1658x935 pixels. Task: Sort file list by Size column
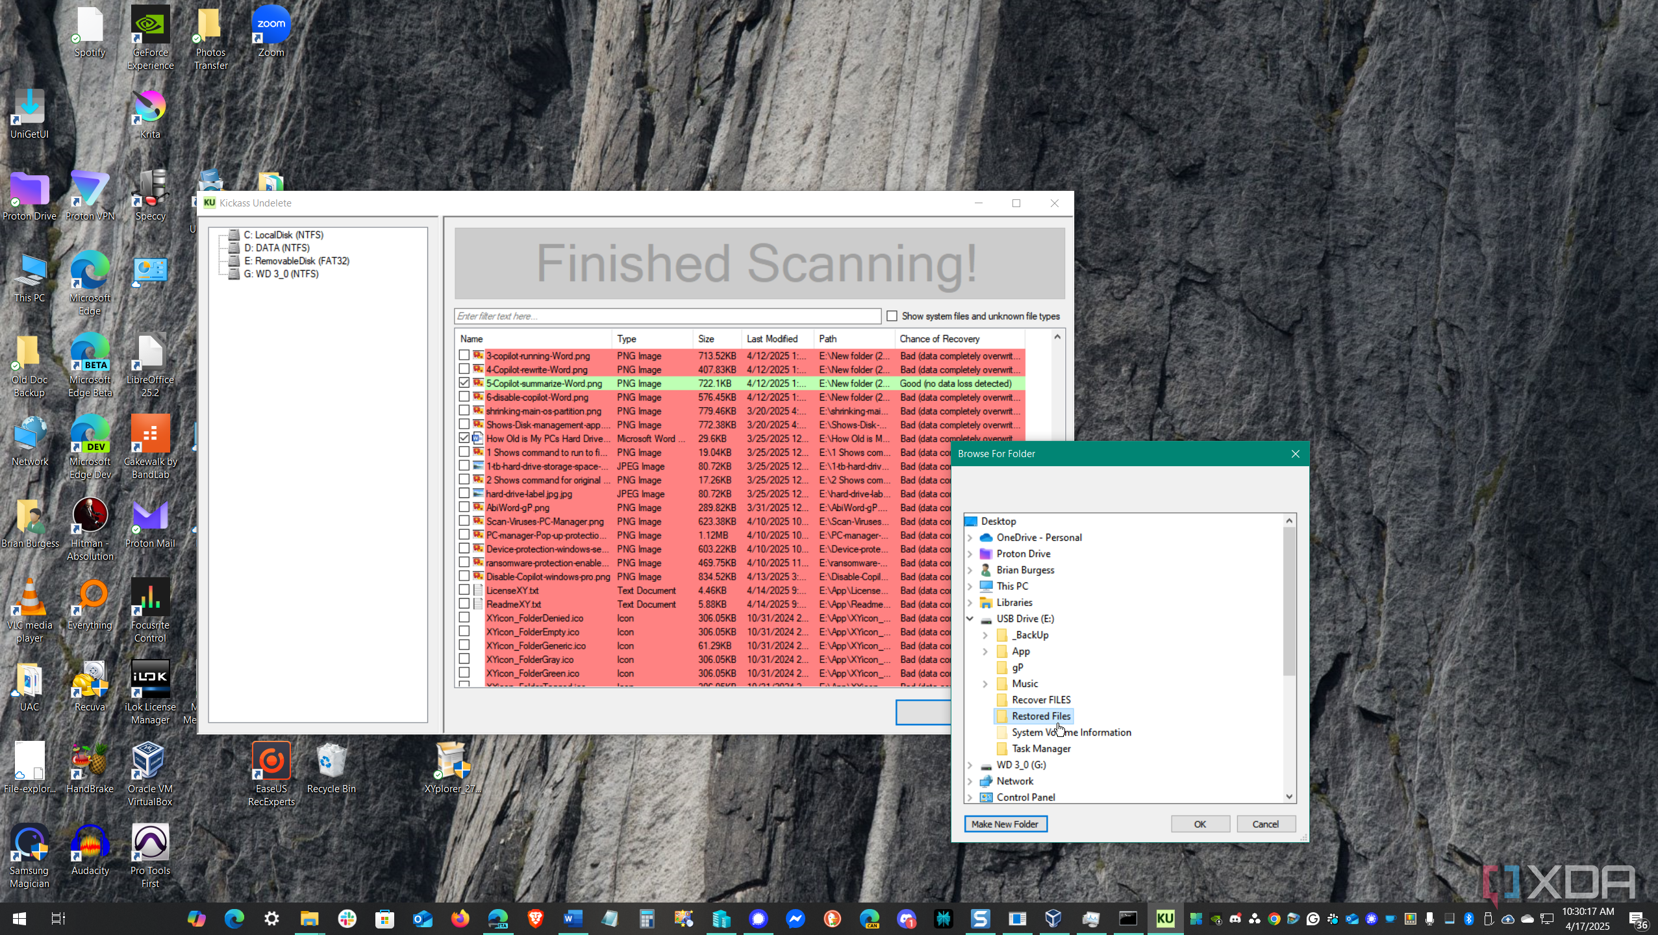[718, 339]
